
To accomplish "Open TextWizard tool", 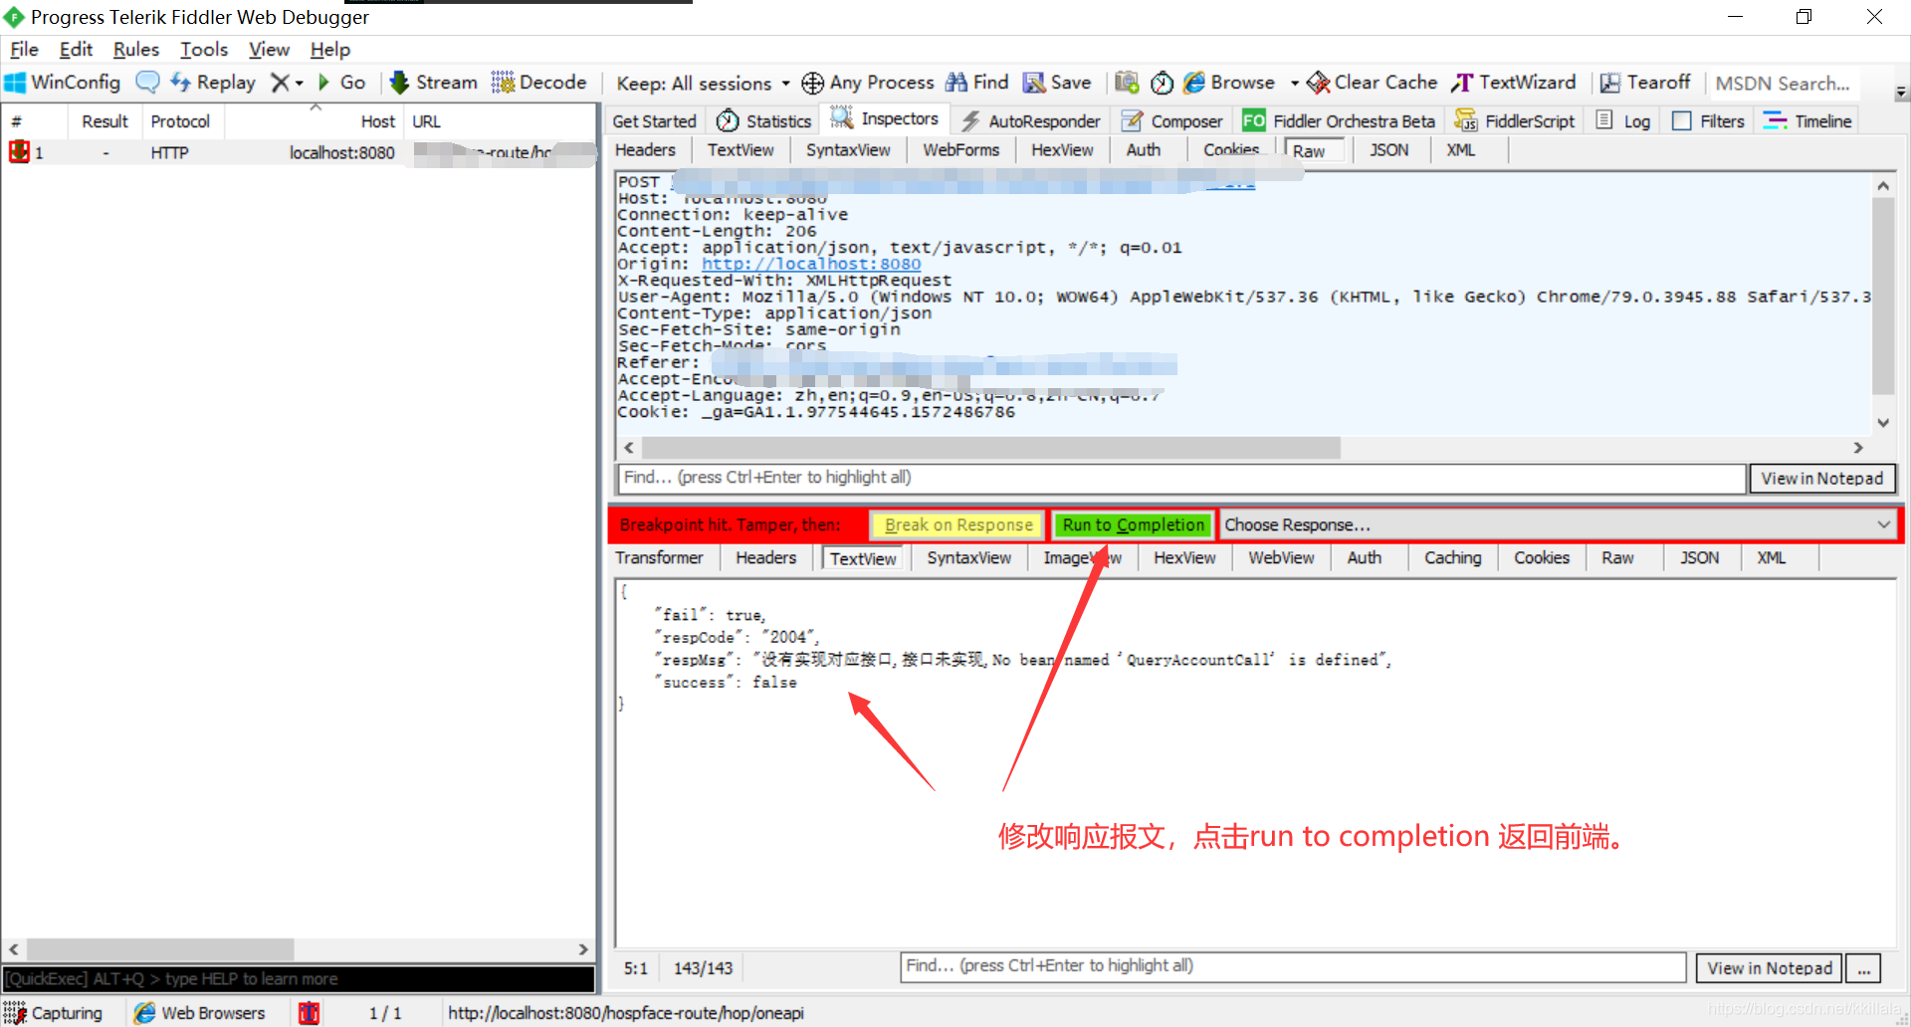I will tap(1513, 83).
